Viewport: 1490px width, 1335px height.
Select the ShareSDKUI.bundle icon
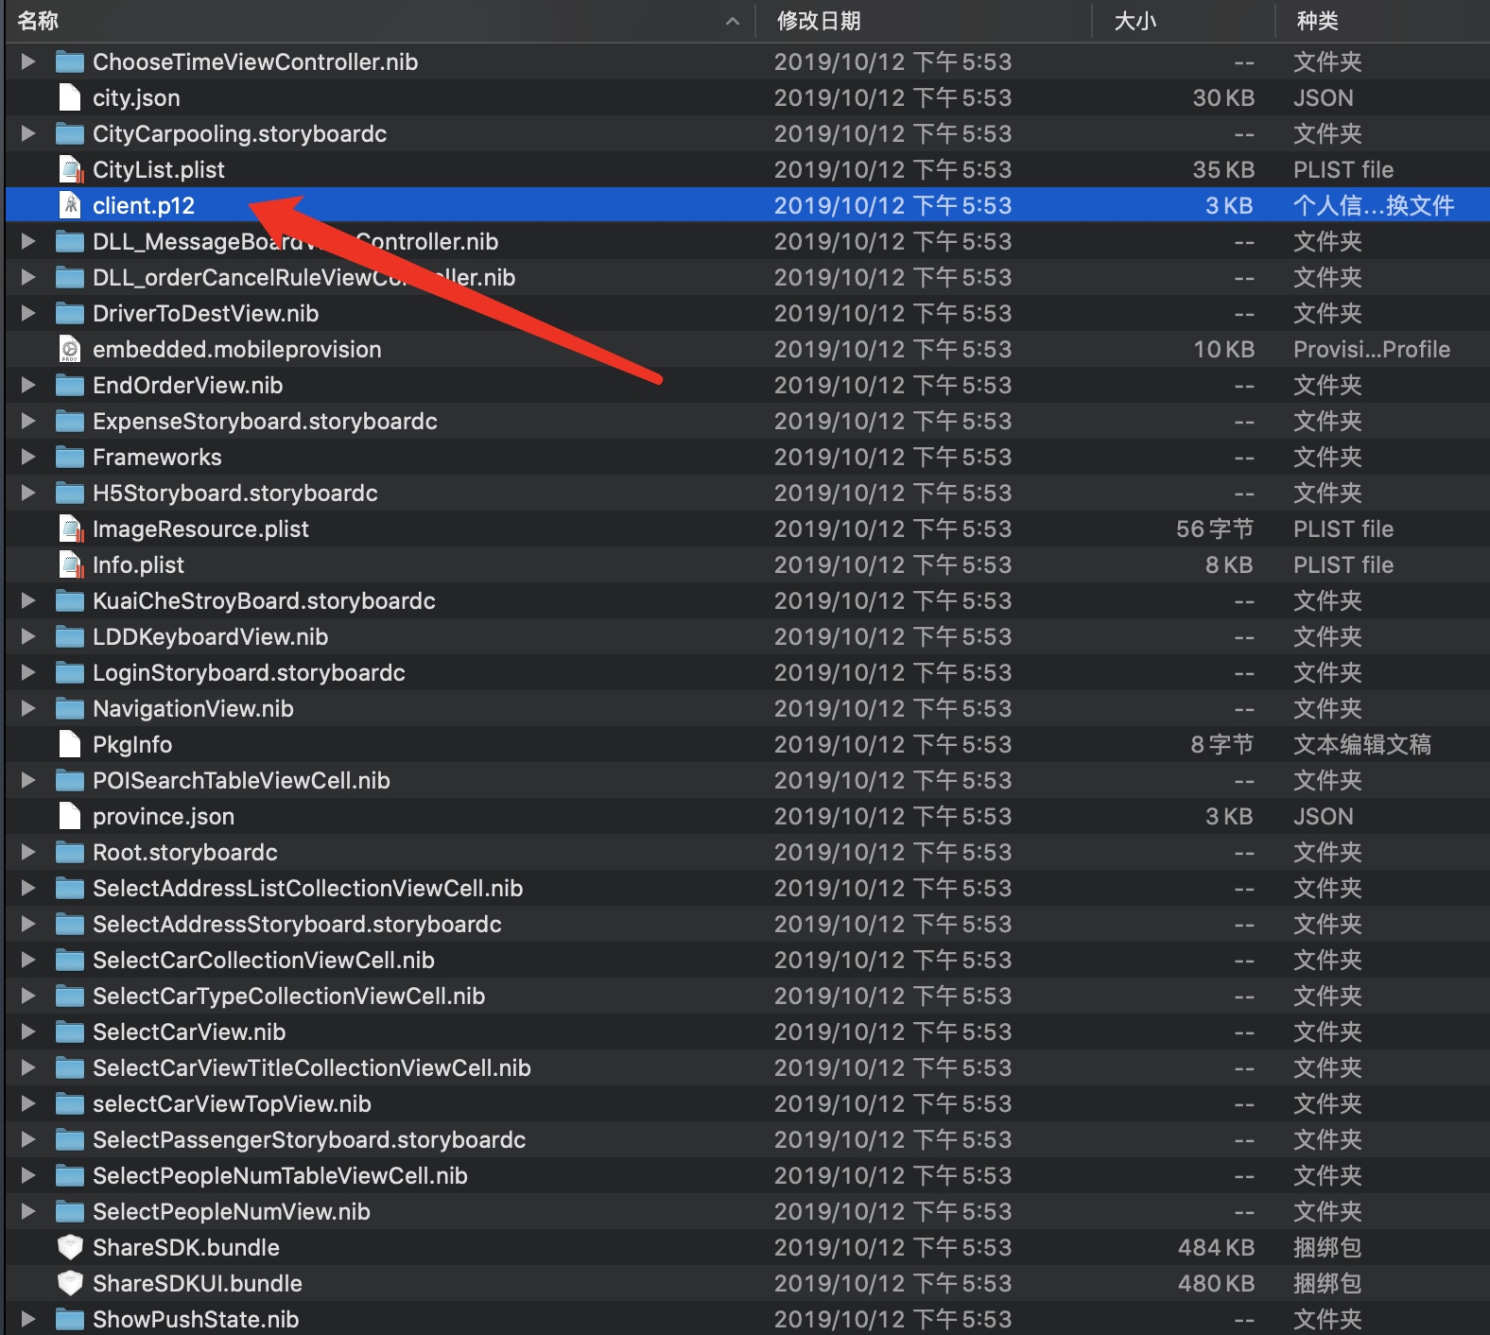(70, 1283)
